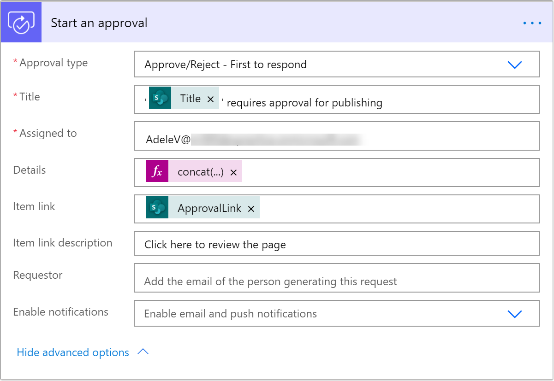Click the SharePoint icon on the Title token
The image size is (554, 381).
pos(159,98)
